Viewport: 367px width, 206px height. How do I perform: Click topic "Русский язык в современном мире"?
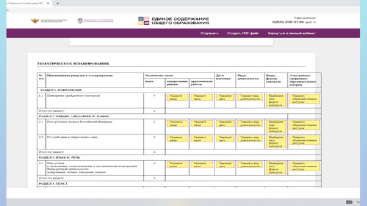pyautogui.click(x=72, y=137)
